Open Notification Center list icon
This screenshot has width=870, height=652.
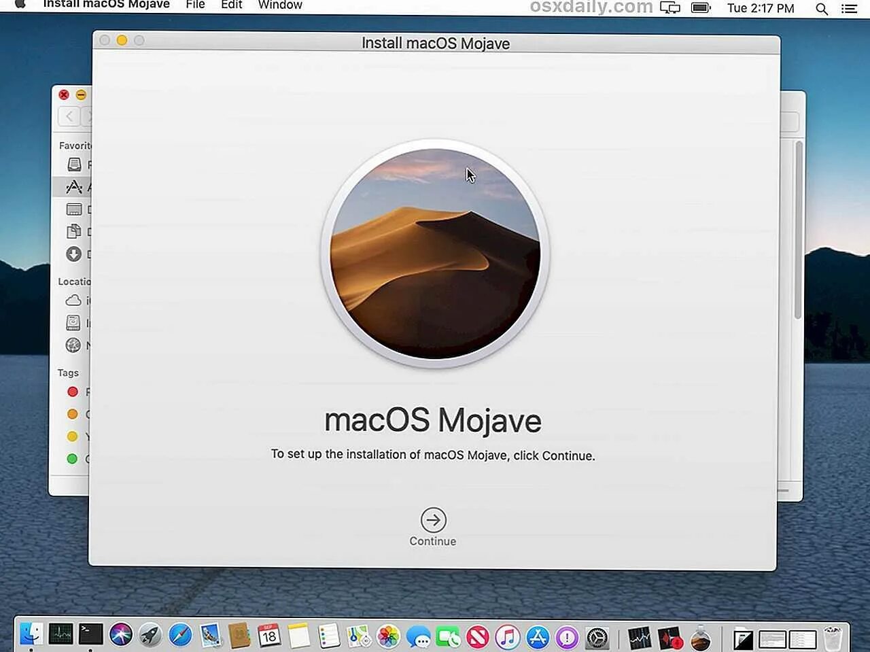849,9
